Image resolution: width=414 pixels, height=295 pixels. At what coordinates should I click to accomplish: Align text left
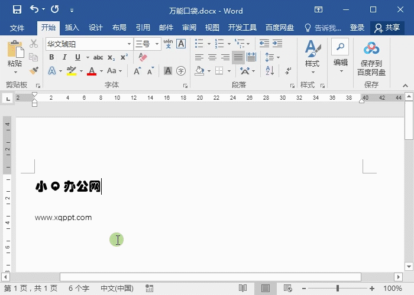(199, 57)
